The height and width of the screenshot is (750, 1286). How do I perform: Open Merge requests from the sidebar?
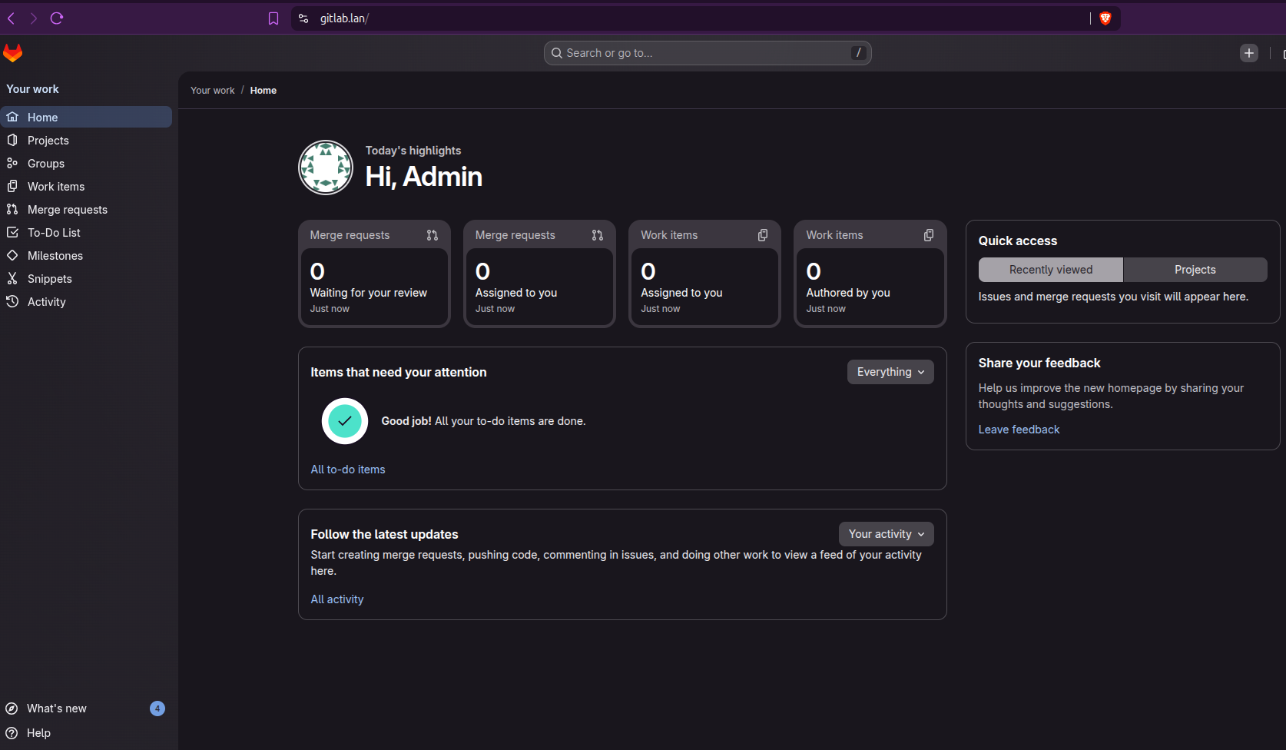pyautogui.click(x=12, y=209)
